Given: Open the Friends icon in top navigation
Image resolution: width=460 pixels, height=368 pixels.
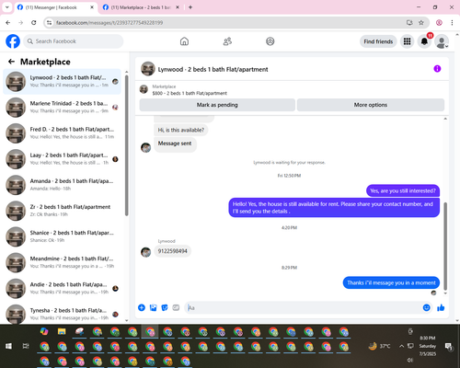Looking at the screenshot, I should [227, 41].
